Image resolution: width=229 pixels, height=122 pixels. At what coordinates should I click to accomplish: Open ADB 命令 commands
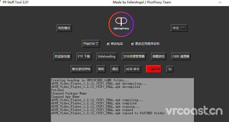click(133, 69)
